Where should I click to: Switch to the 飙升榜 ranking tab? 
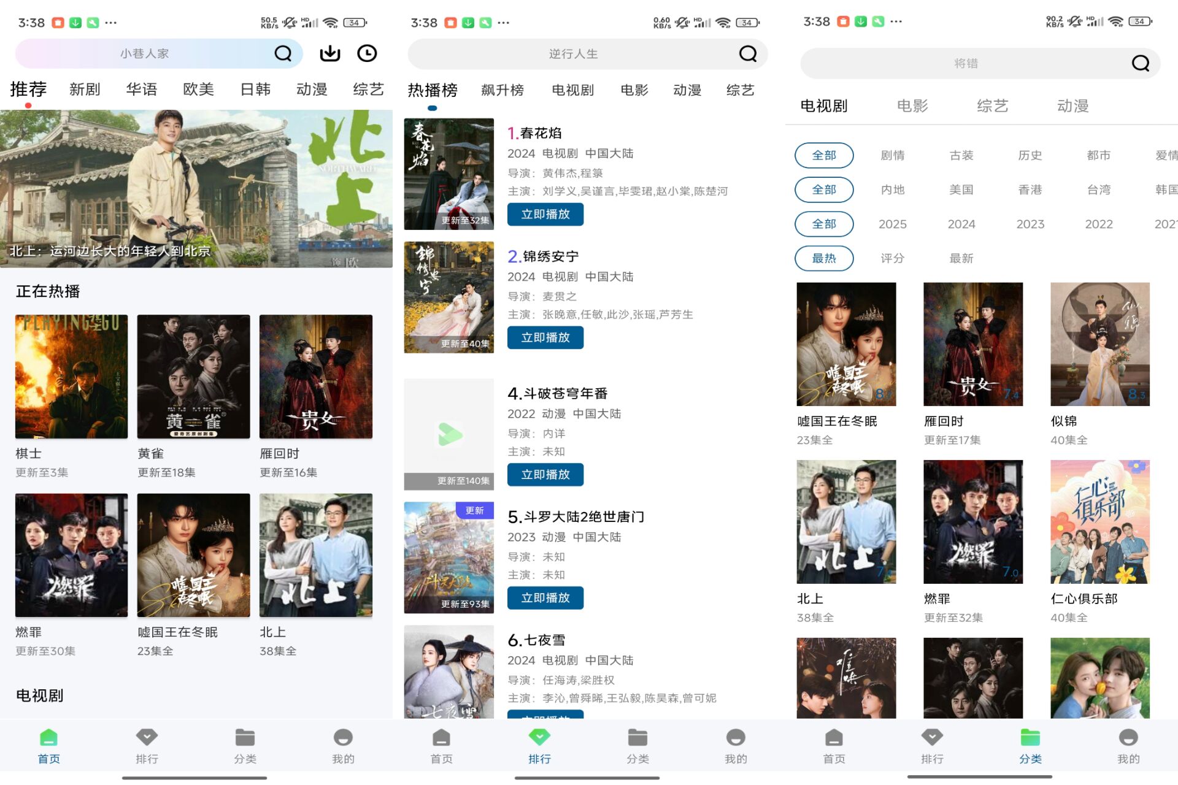tap(502, 90)
